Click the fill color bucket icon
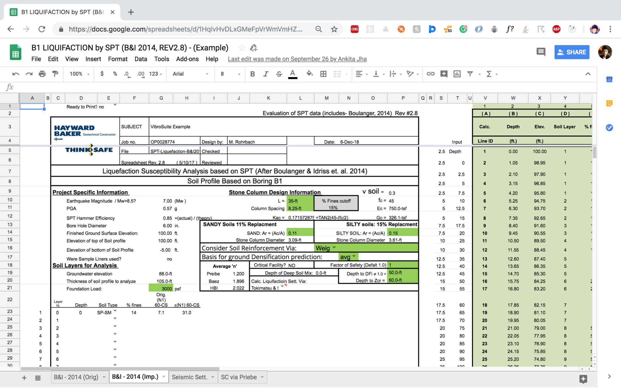This screenshot has height=388, width=621. pyautogui.click(x=309, y=74)
